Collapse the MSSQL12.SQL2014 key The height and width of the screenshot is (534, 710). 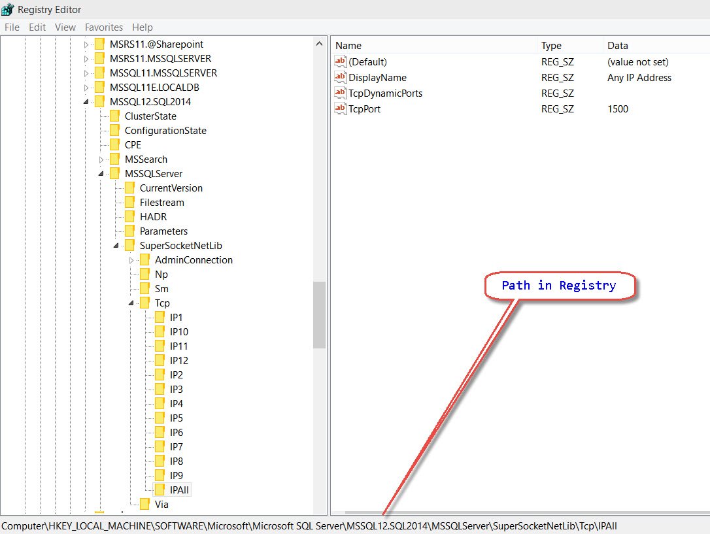tap(86, 102)
